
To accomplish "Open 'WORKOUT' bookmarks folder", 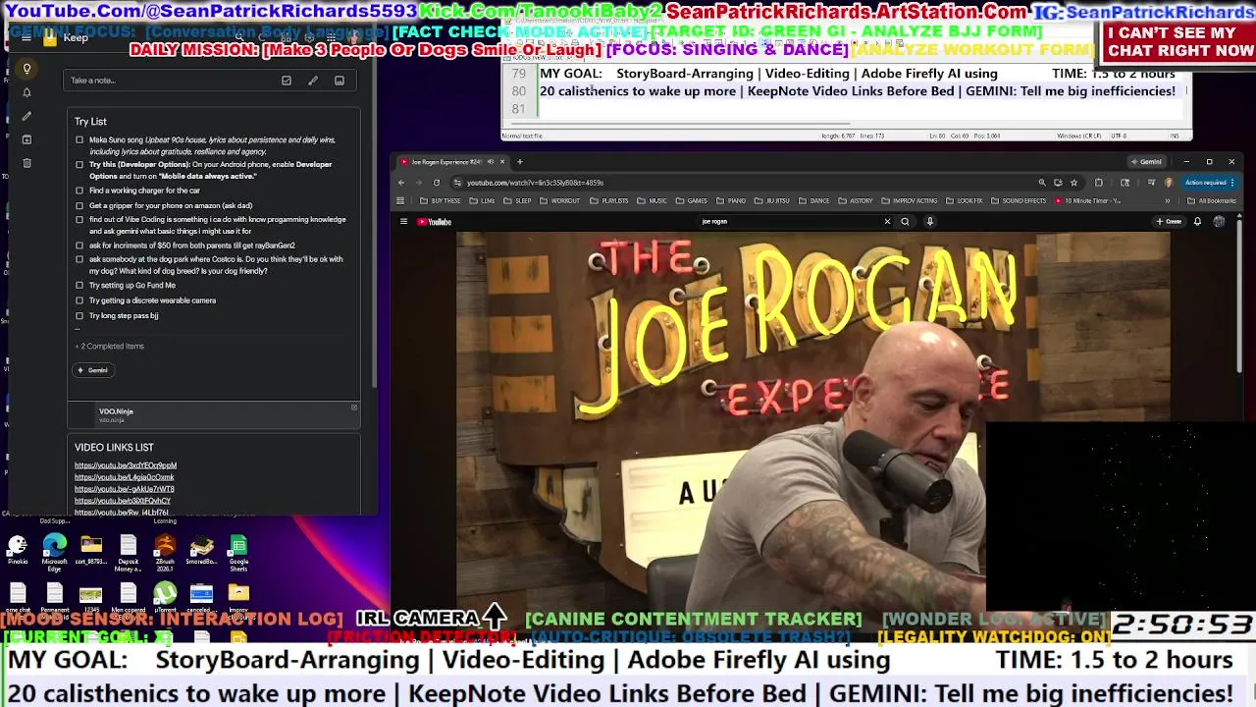I will (x=560, y=201).
